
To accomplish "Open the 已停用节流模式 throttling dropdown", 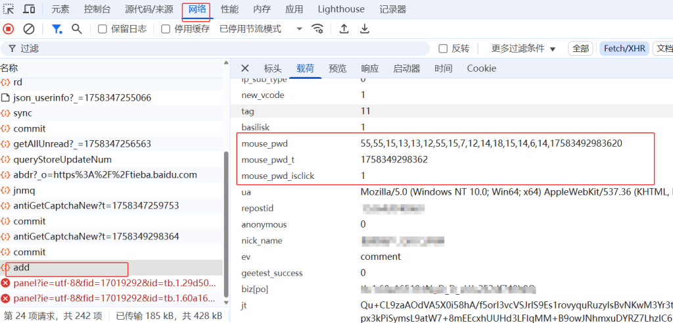I will point(261,29).
